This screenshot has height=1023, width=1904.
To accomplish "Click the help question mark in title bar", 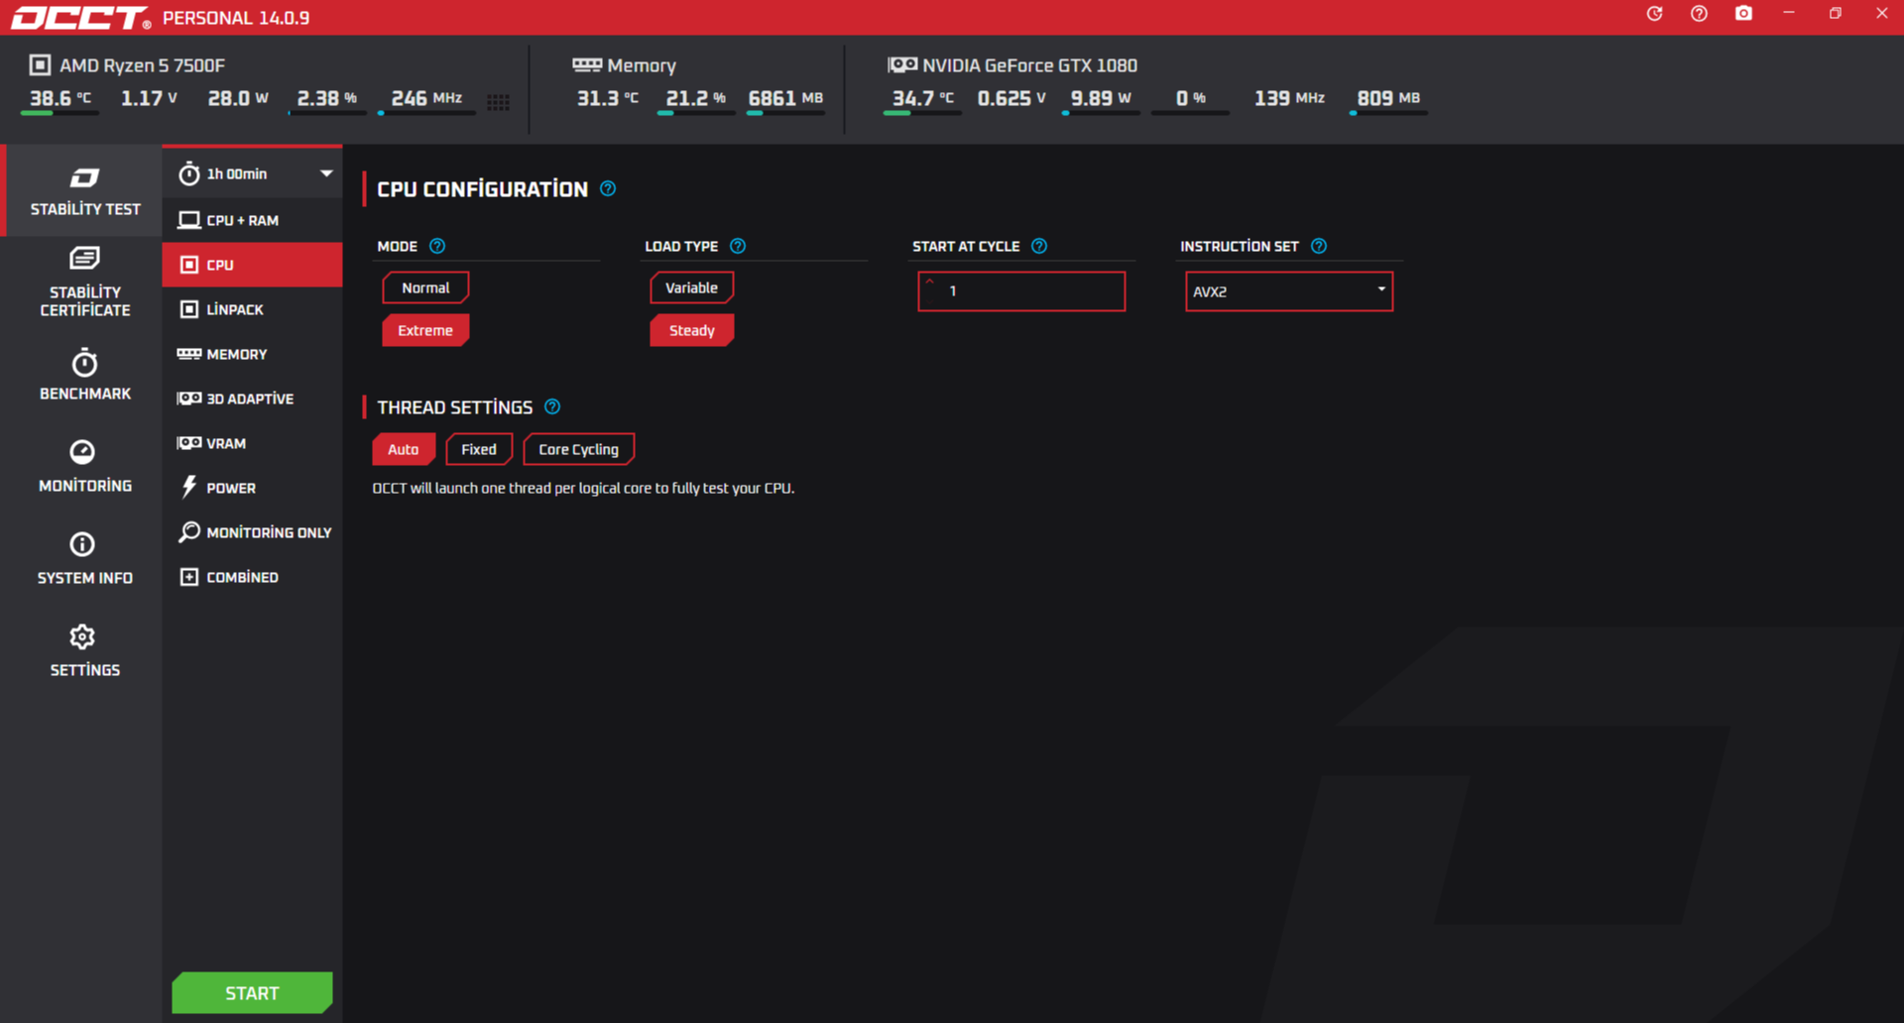I will pos(1699,14).
